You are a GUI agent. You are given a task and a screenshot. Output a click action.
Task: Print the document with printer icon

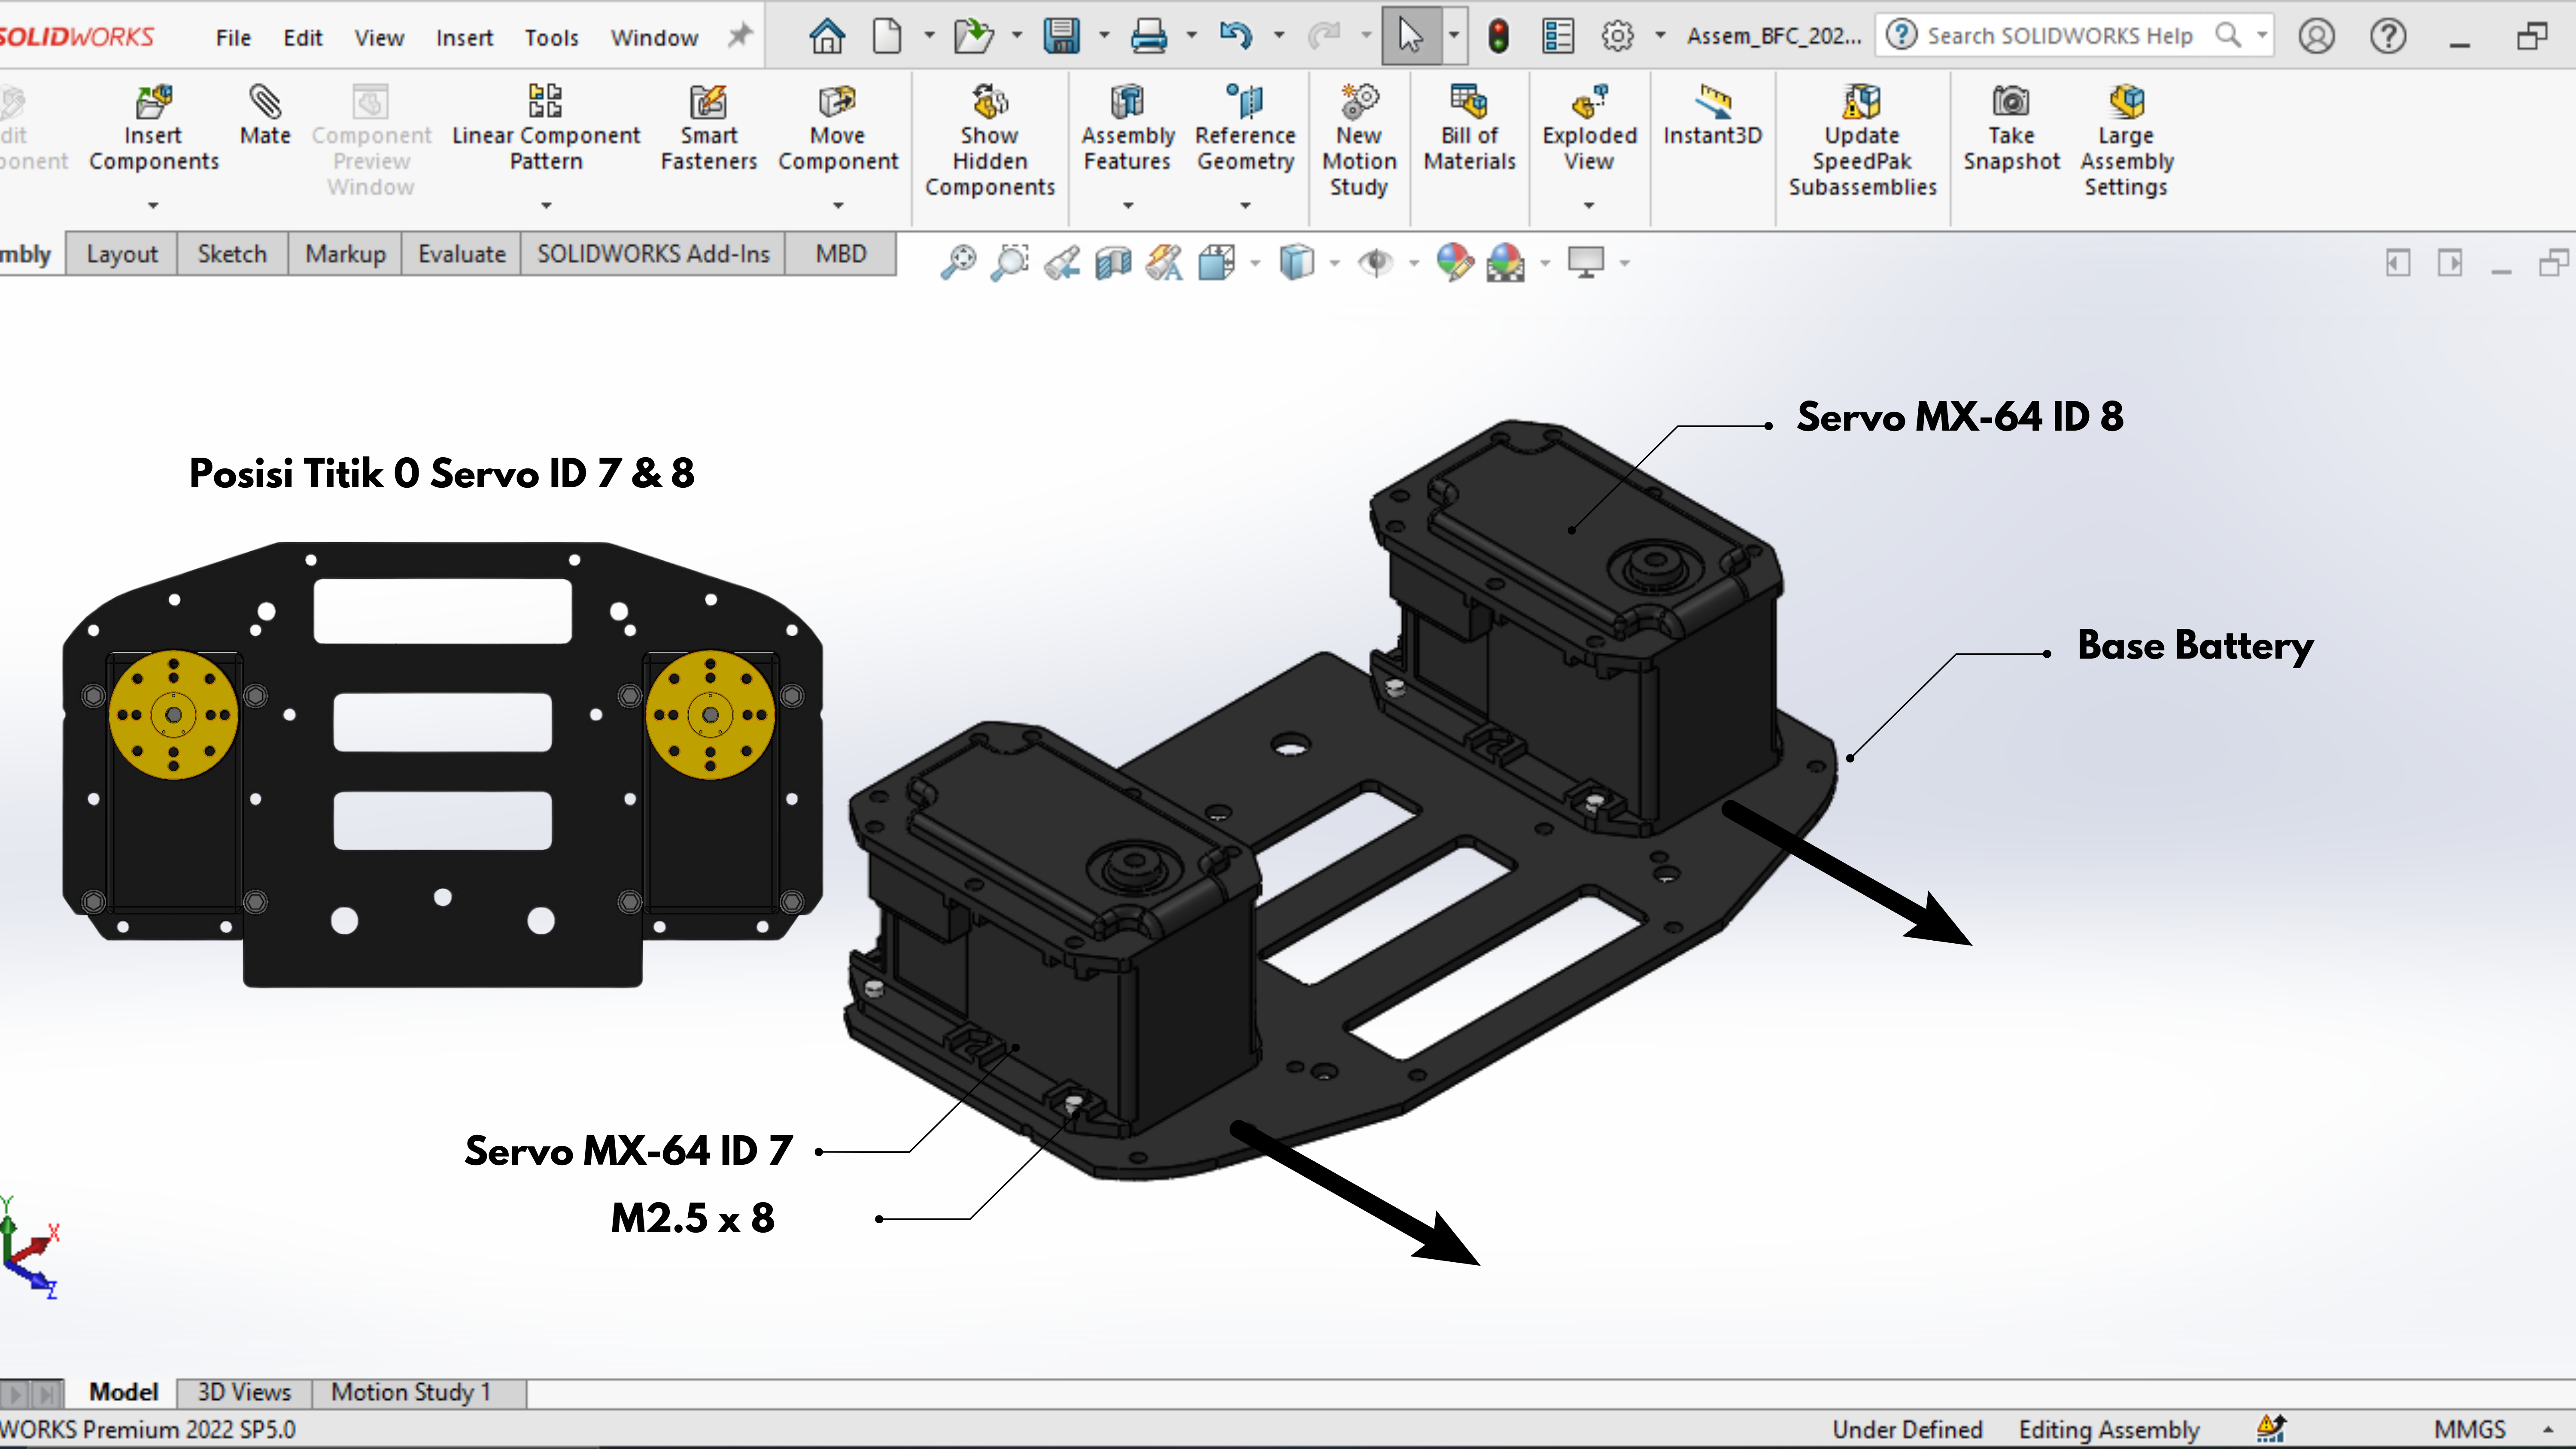(1148, 37)
